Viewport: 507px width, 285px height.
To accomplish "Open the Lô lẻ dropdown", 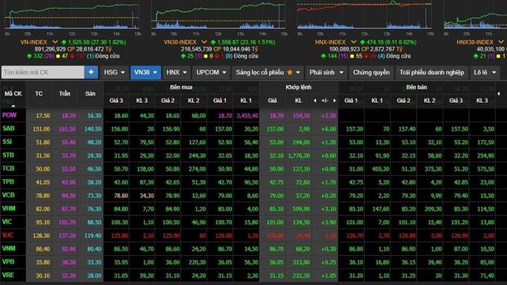I will coord(485,72).
